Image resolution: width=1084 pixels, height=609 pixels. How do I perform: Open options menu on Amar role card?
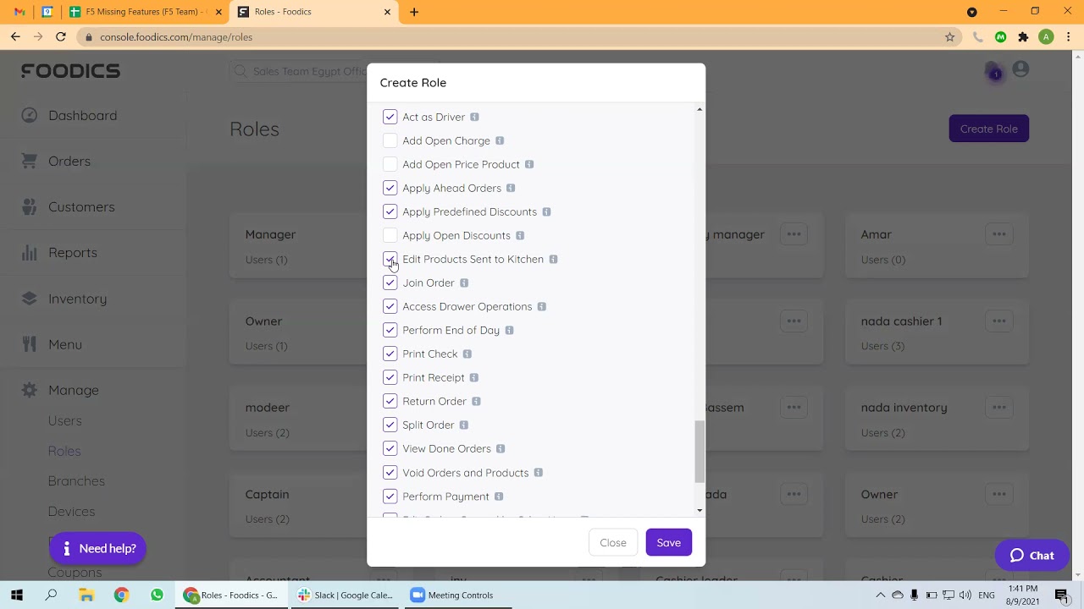coord(999,234)
